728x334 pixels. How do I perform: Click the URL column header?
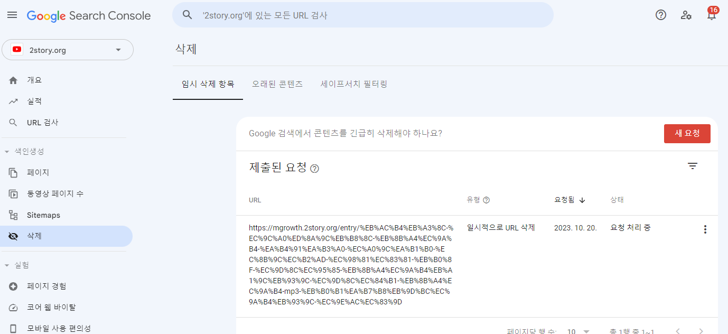point(255,200)
